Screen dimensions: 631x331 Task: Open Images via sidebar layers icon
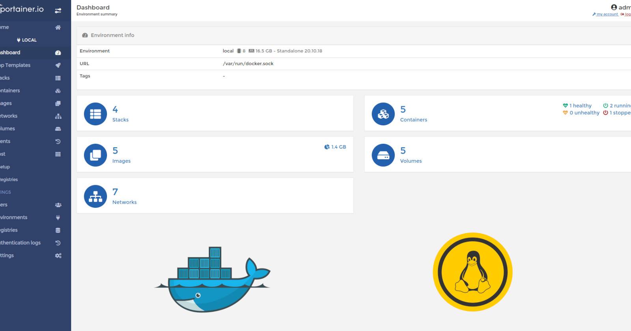pos(58,103)
